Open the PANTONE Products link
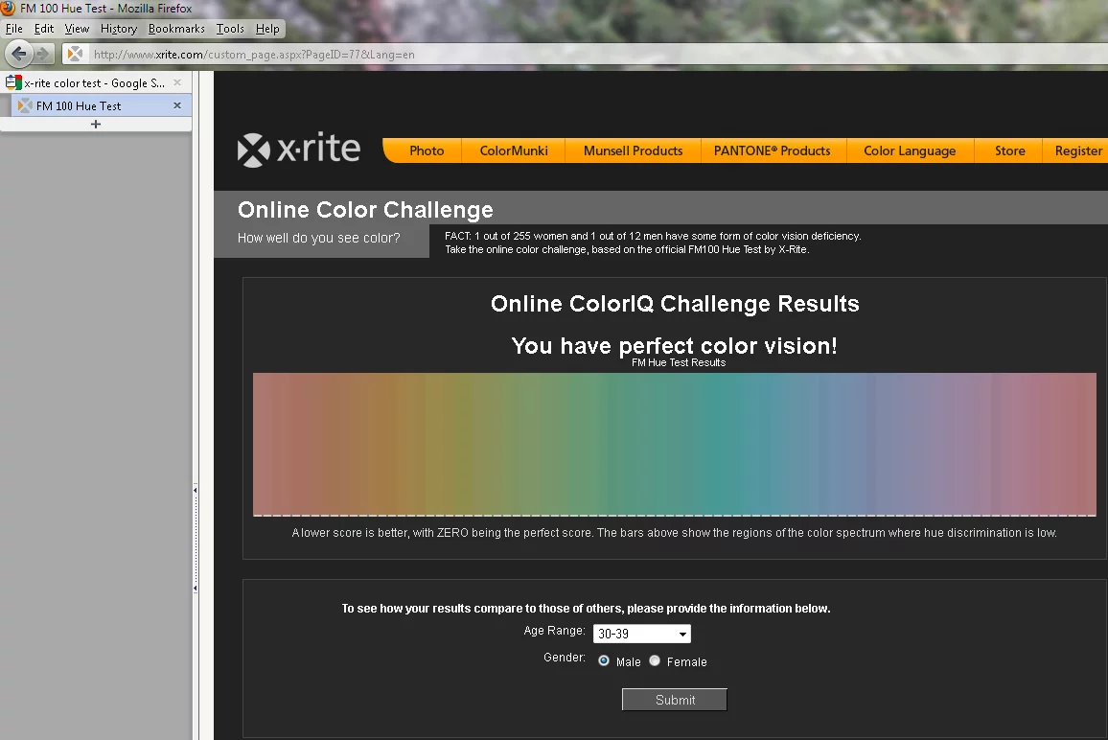The width and height of the screenshot is (1108, 740). (773, 150)
